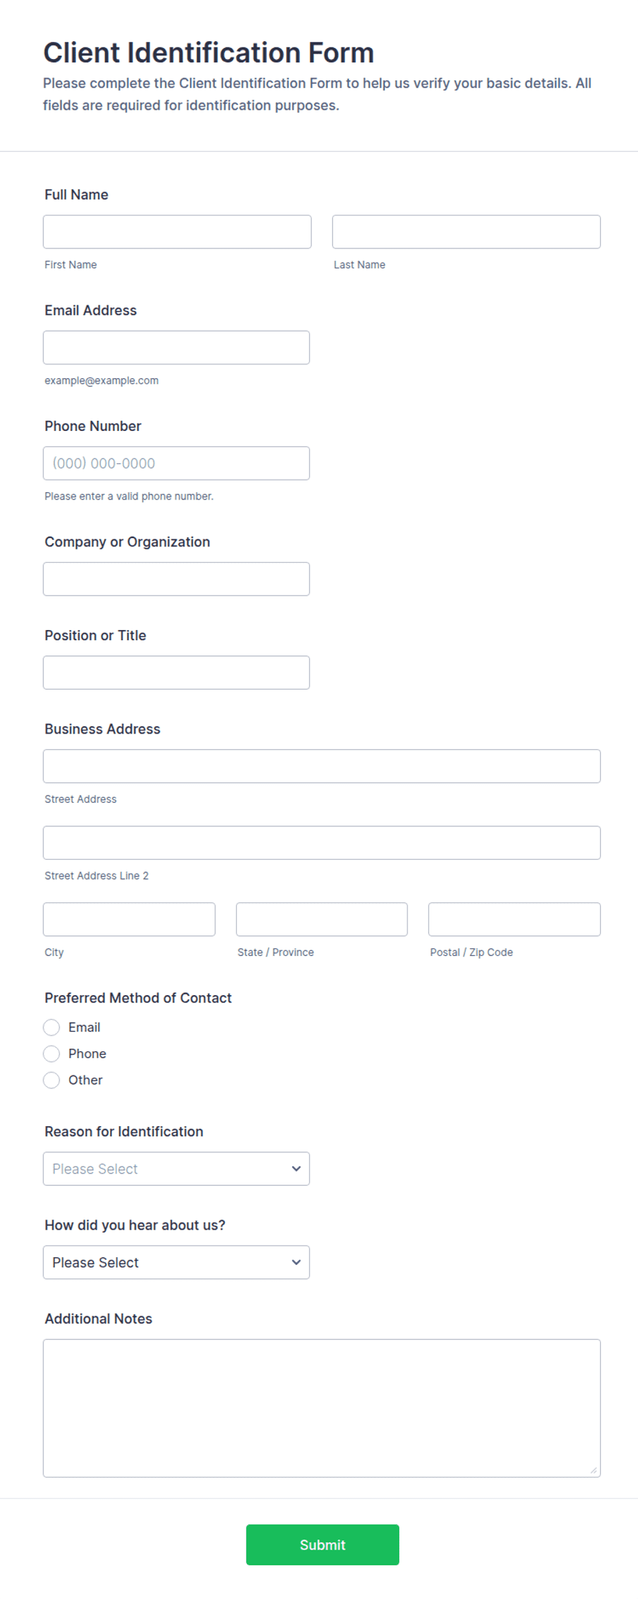Viewport: 638px width, 1599px height.
Task: Select the Other contact radio option
Action: (x=51, y=1080)
